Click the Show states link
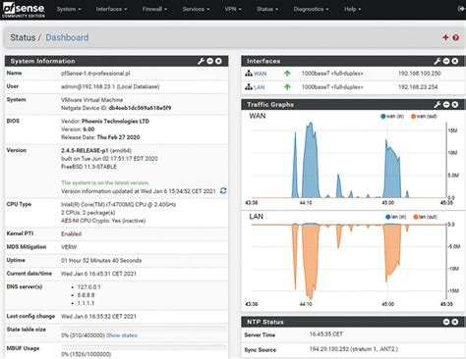 122,335
